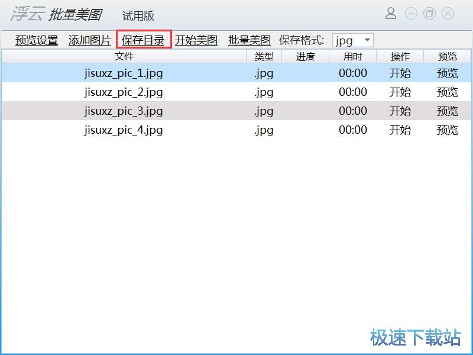Click the 00:00 time of jisuxz_pic_4.jpg
The image size is (473, 355).
point(353,130)
